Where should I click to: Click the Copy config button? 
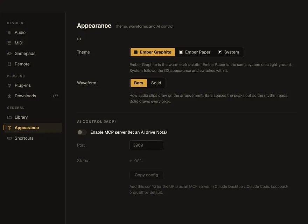(146, 175)
